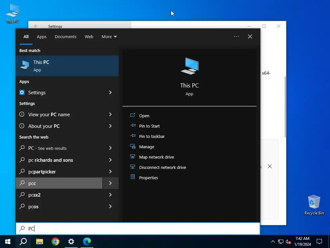Expand the About your PC arrow

click(110, 126)
